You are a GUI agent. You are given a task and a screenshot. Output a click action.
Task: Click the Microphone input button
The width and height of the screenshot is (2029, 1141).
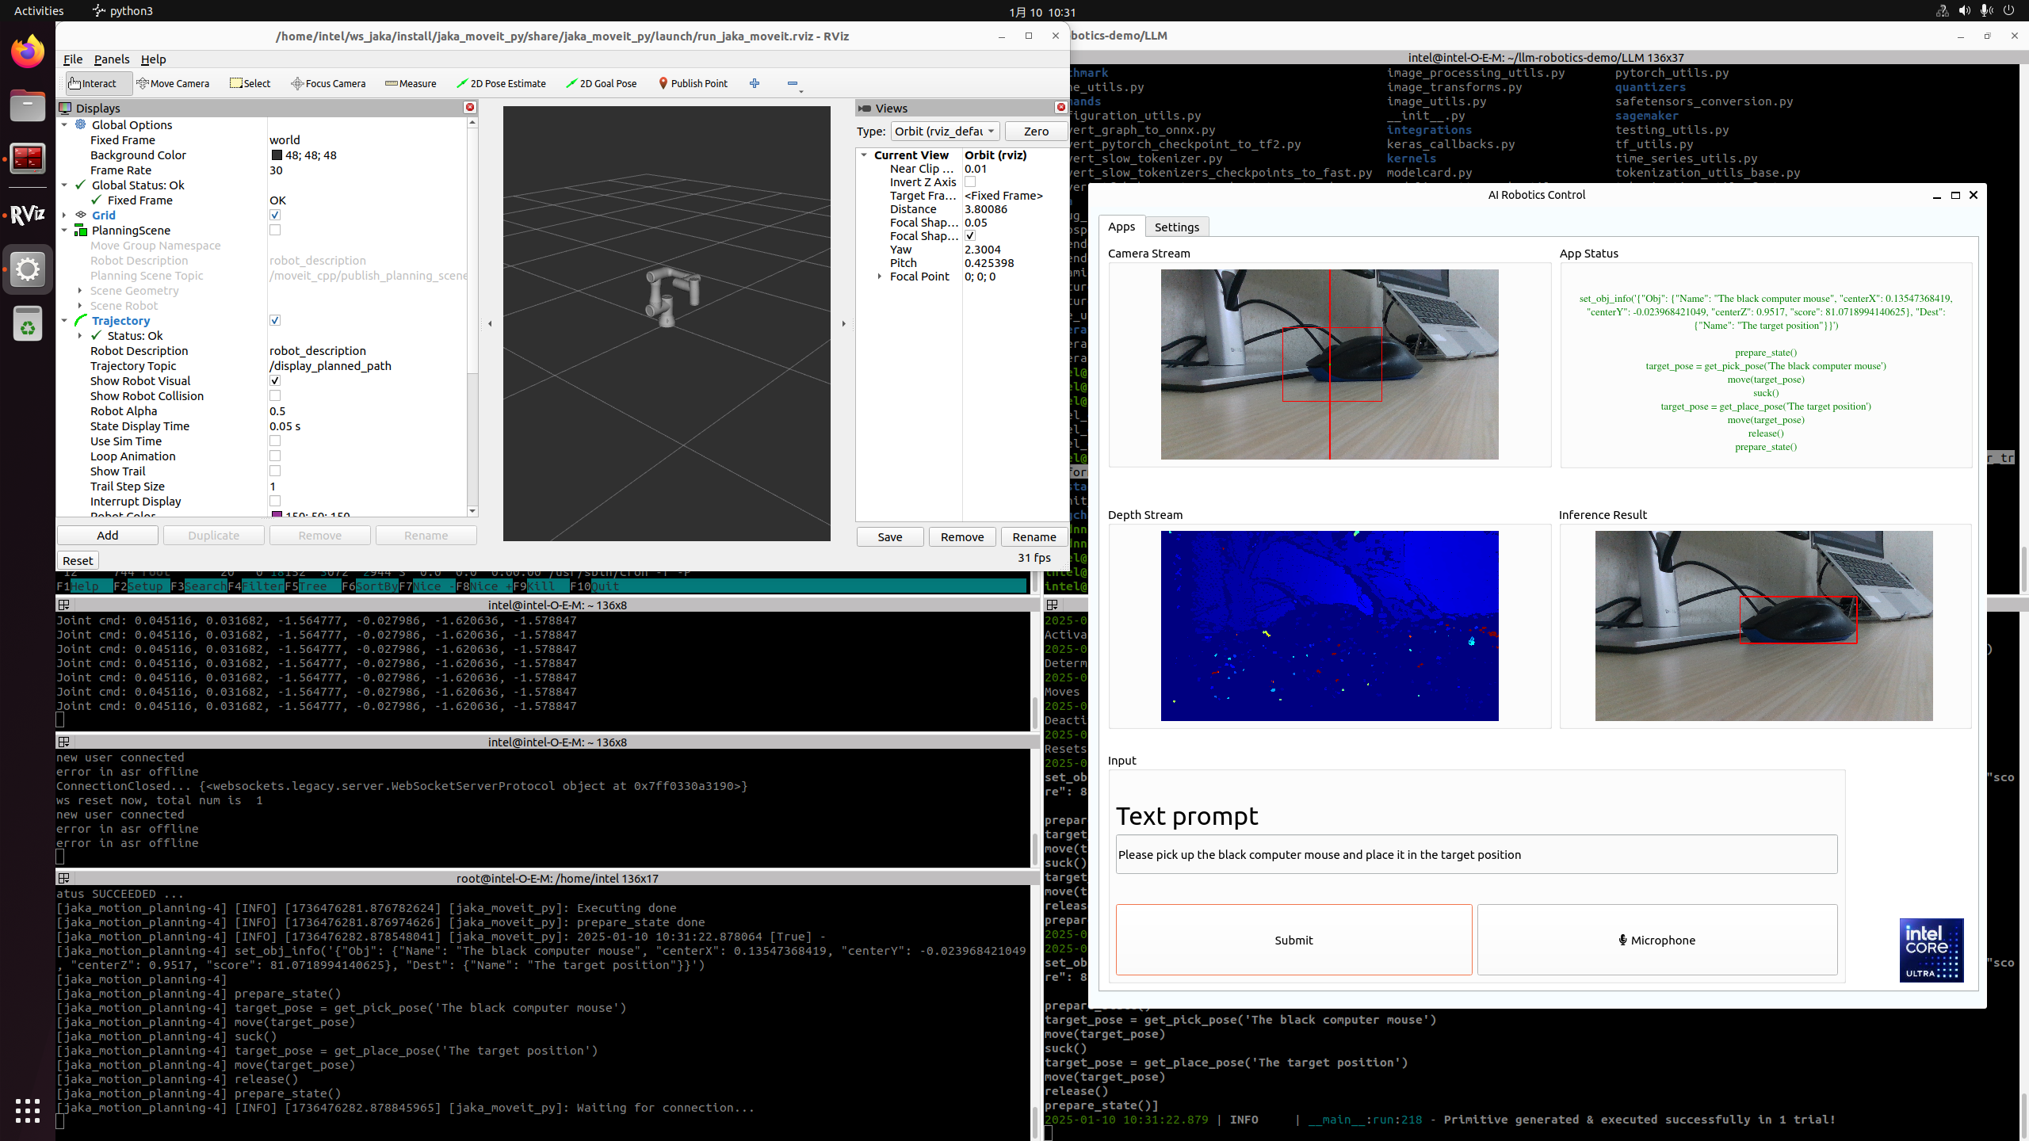click(1656, 940)
